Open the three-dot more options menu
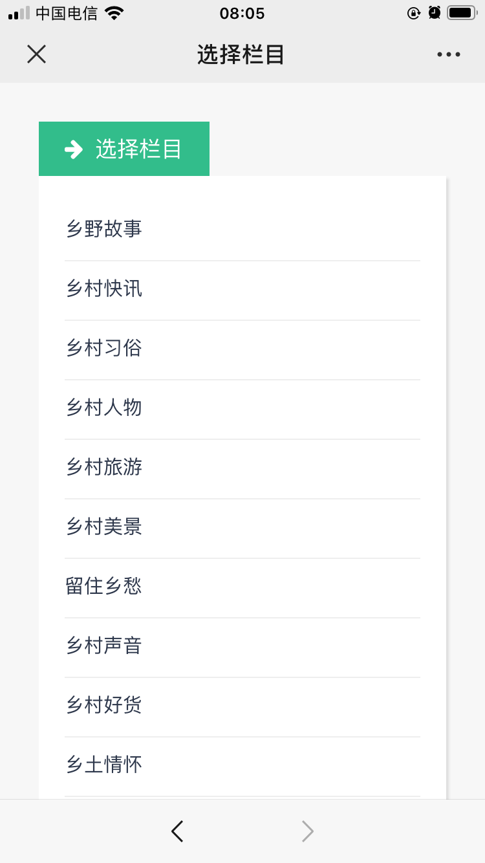 point(448,55)
